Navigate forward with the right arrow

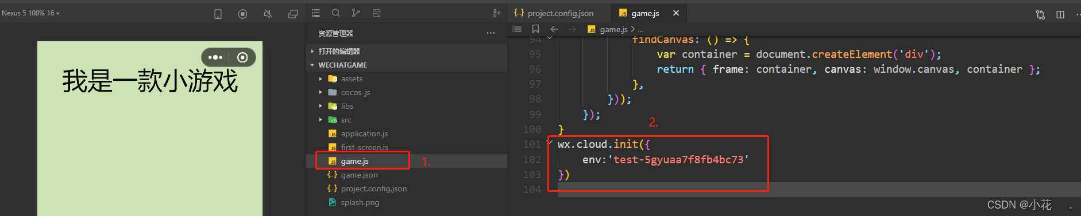click(572, 29)
